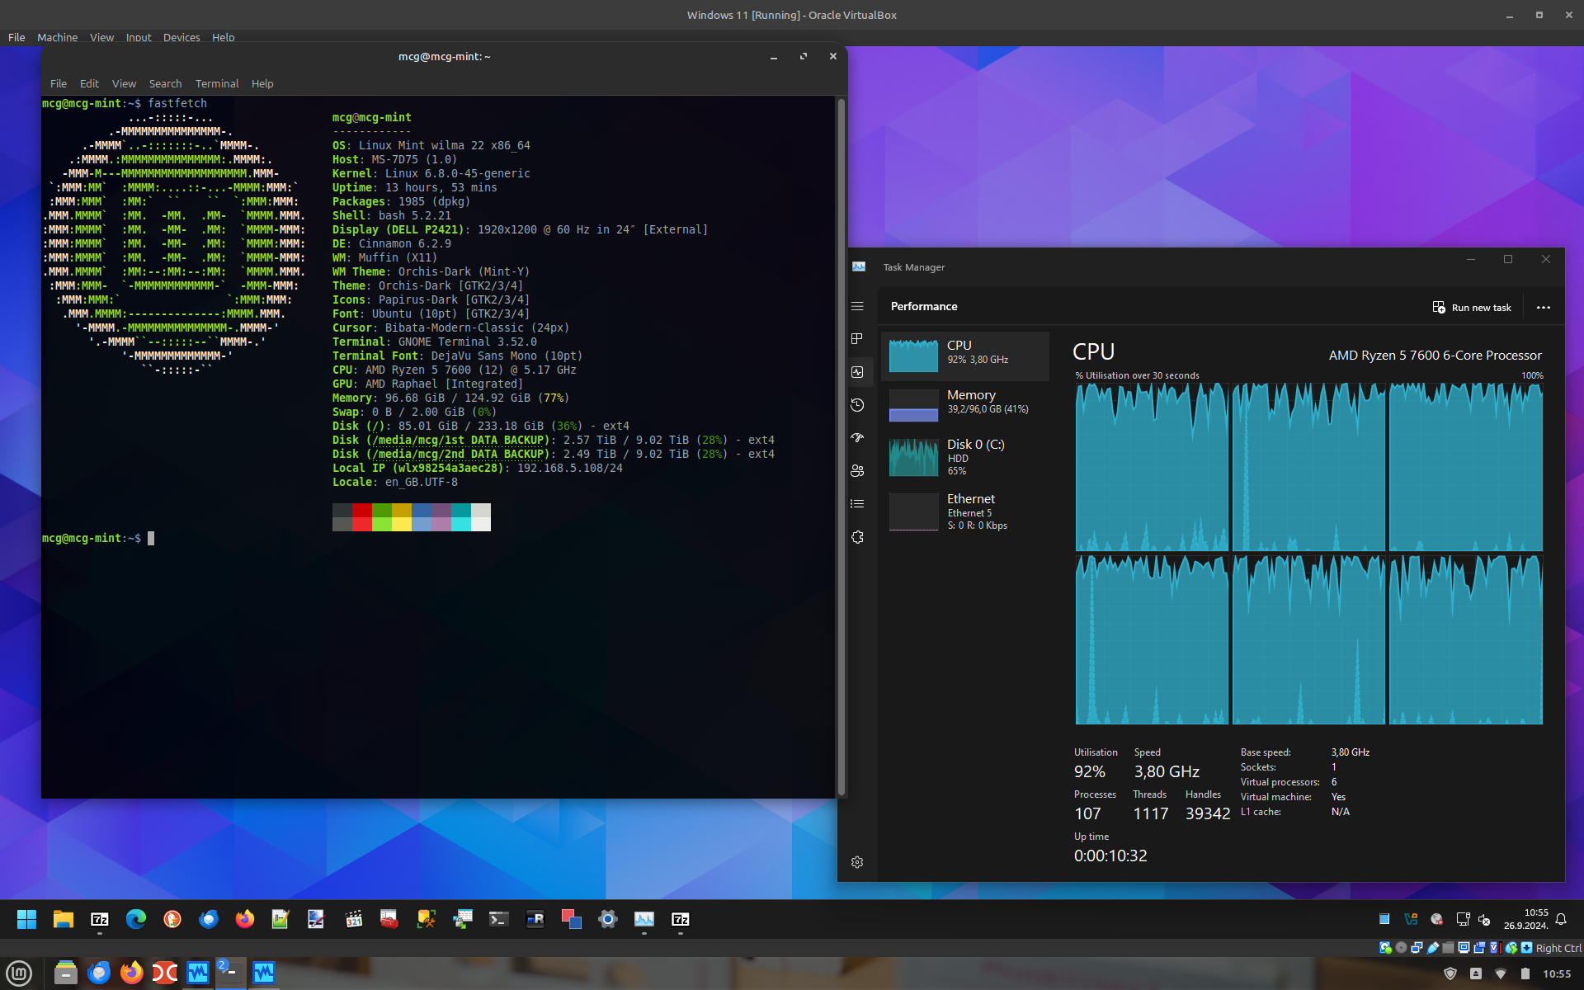Open Notepad++ style editor on Windows taskbar
The width and height of the screenshot is (1584, 990).
click(281, 919)
